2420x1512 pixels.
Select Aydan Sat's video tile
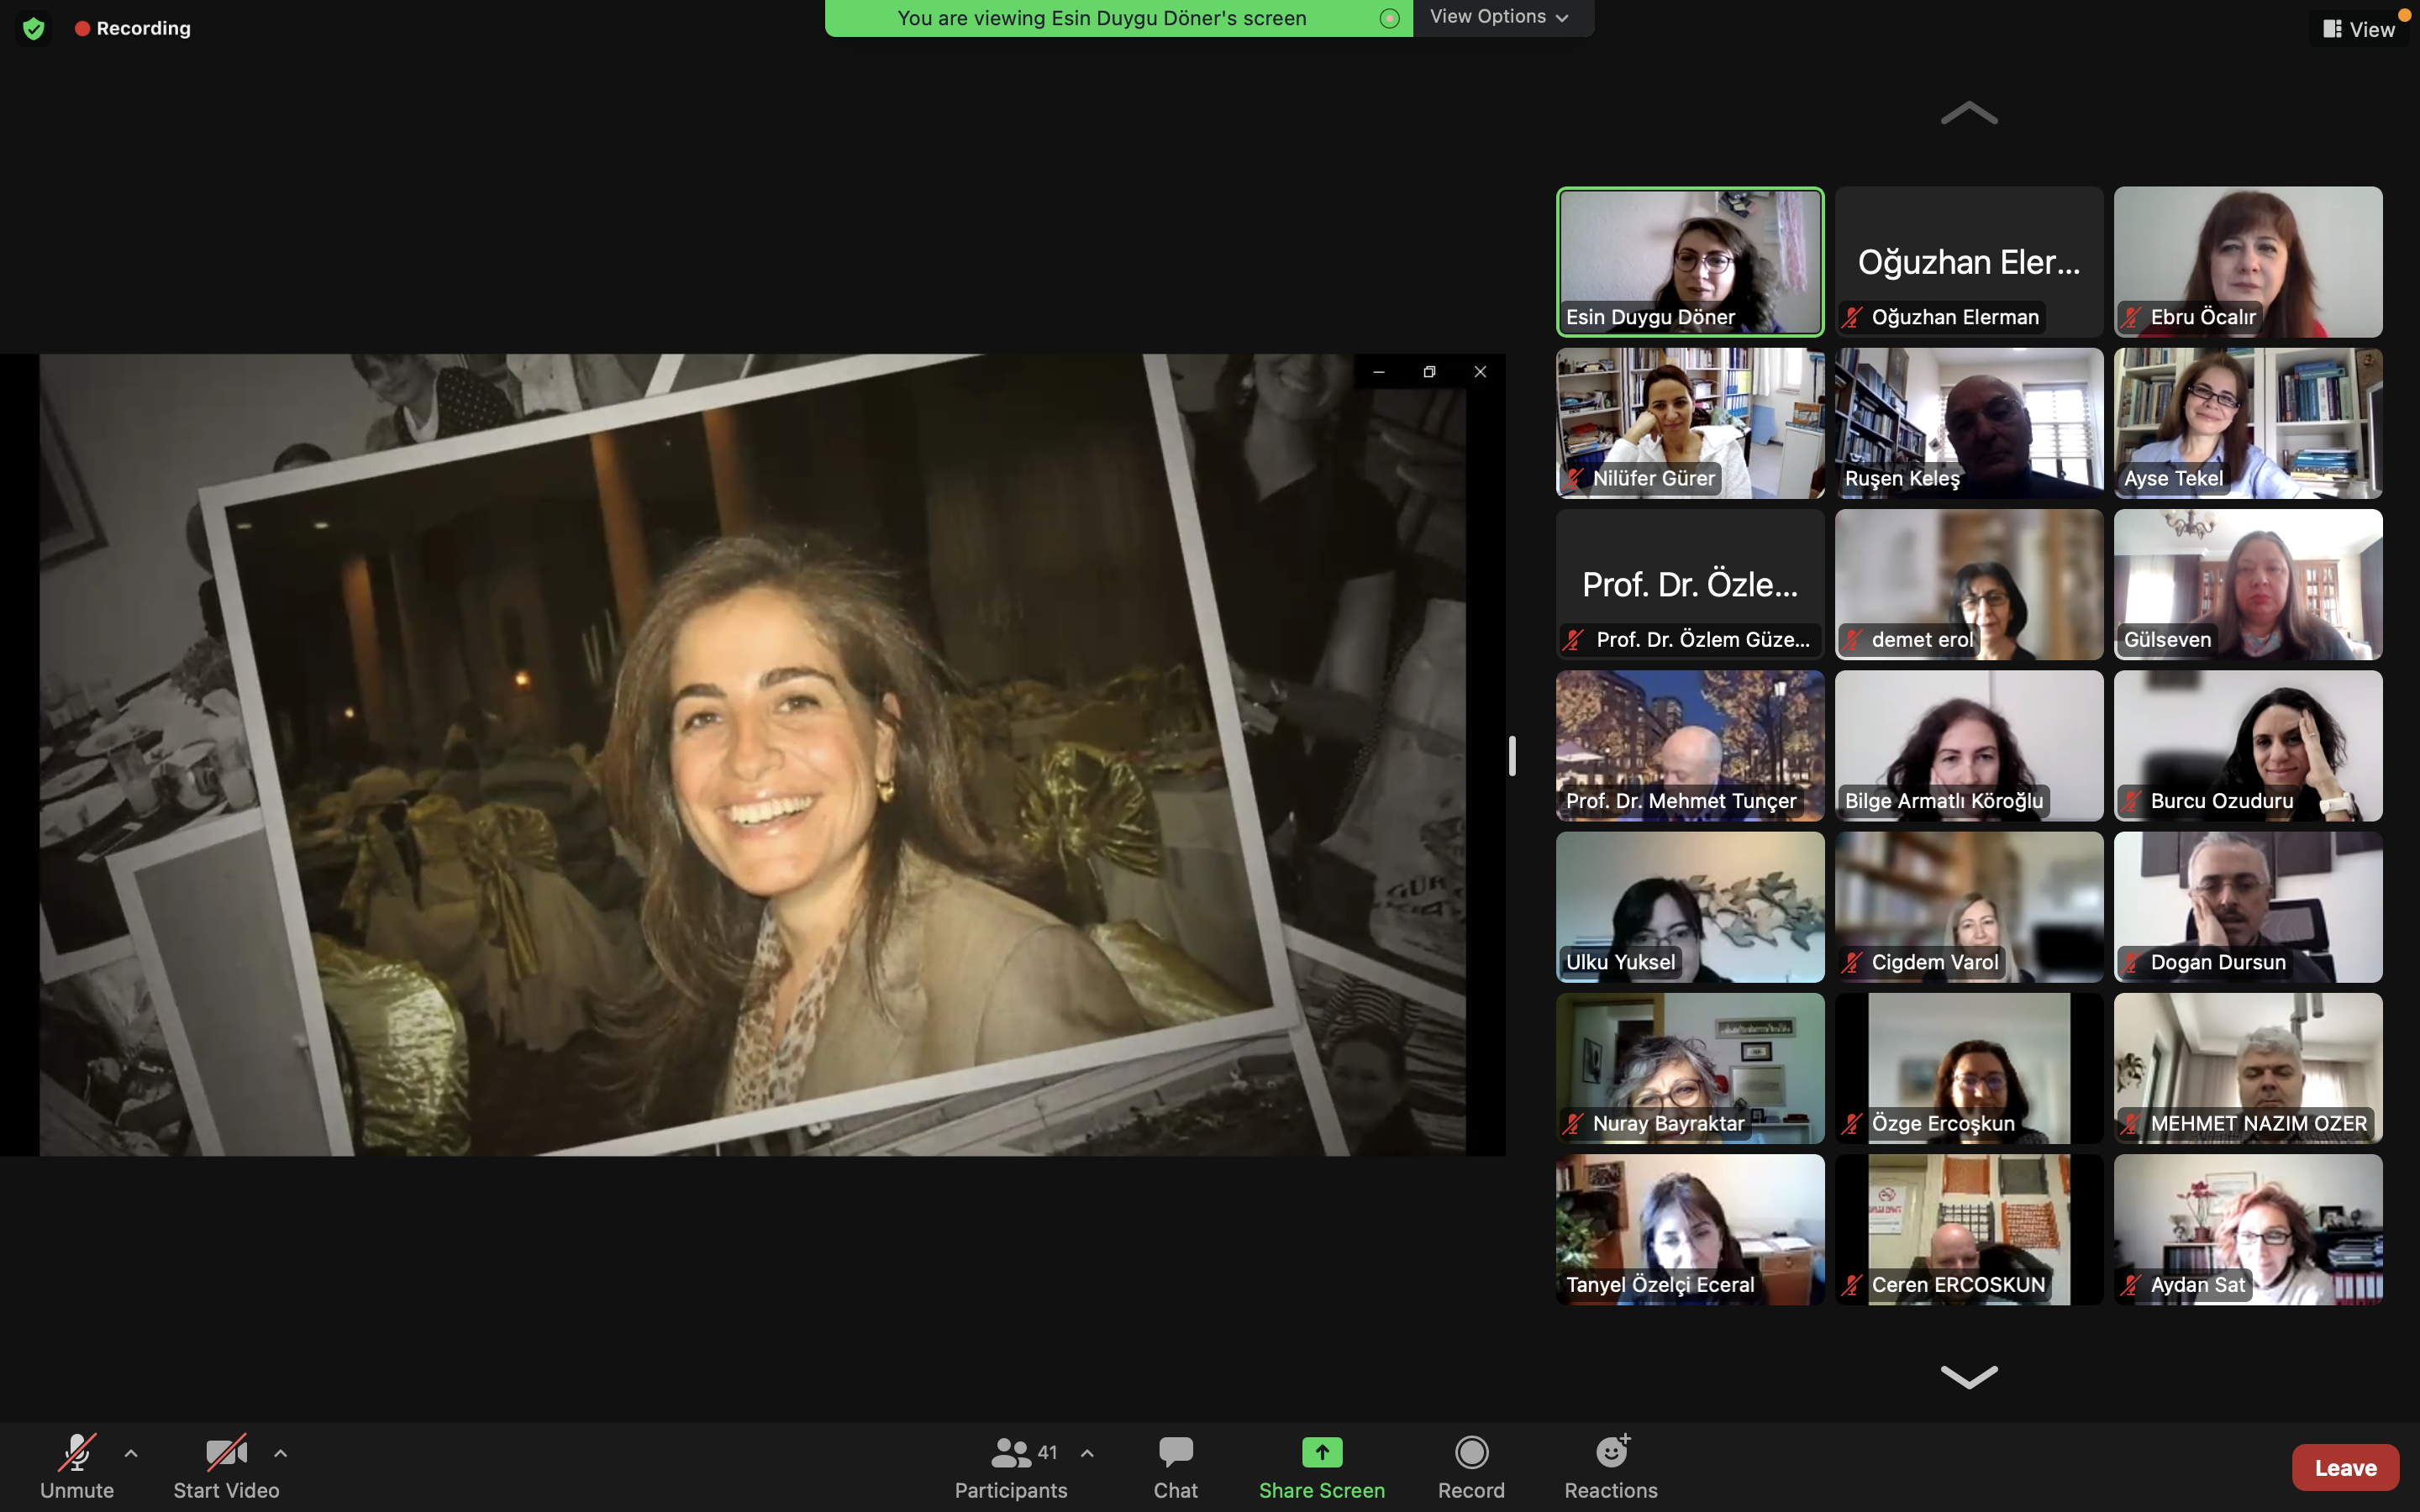pyautogui.click(x=2248, y=1230)
